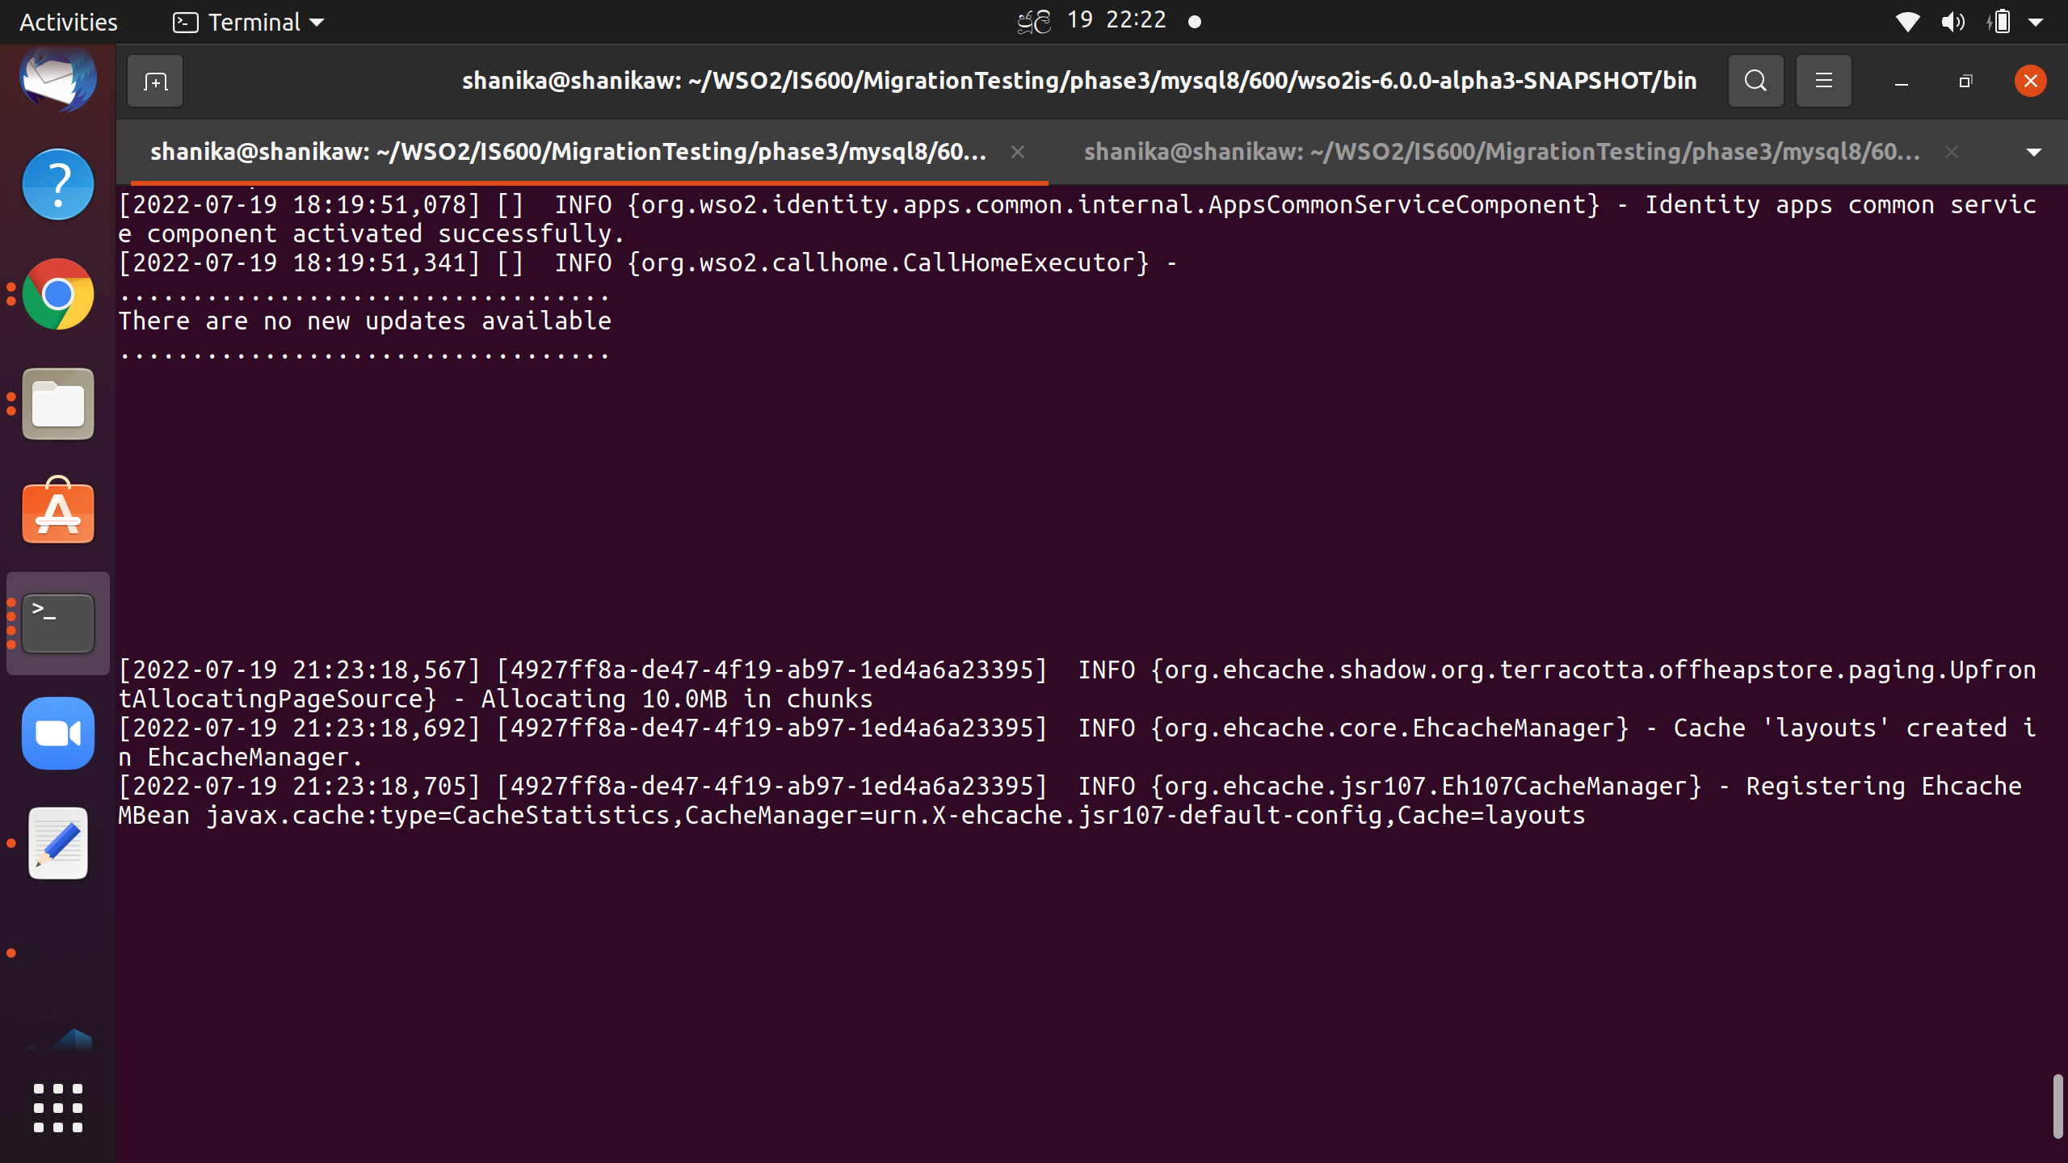2068x1163 pixels.
Task: Click the terminal vertical scrollbar
Action: tap(2057, 1106)
